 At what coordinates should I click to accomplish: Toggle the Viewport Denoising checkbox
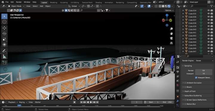(x=196, y=78)
